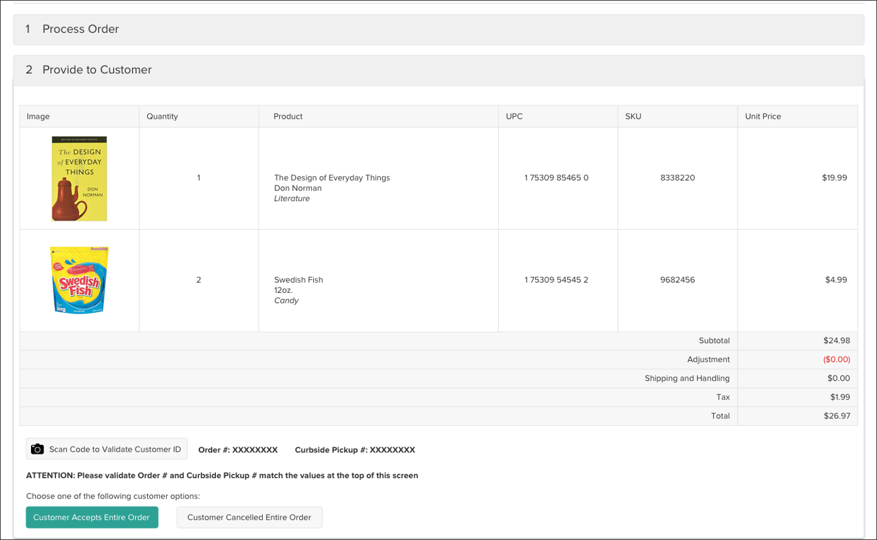Click the step 2 indicator next to Provide to Customer
Viewport: 877px width, 540px height.
(28, 70)
